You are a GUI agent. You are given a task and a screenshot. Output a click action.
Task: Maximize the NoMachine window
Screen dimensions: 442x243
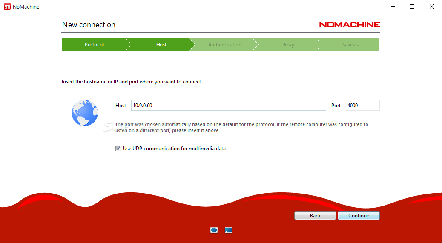click(412, 6)
